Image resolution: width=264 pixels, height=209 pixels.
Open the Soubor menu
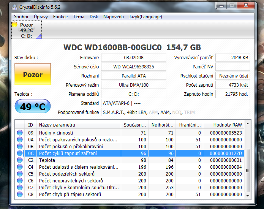[x=21, y=17]
